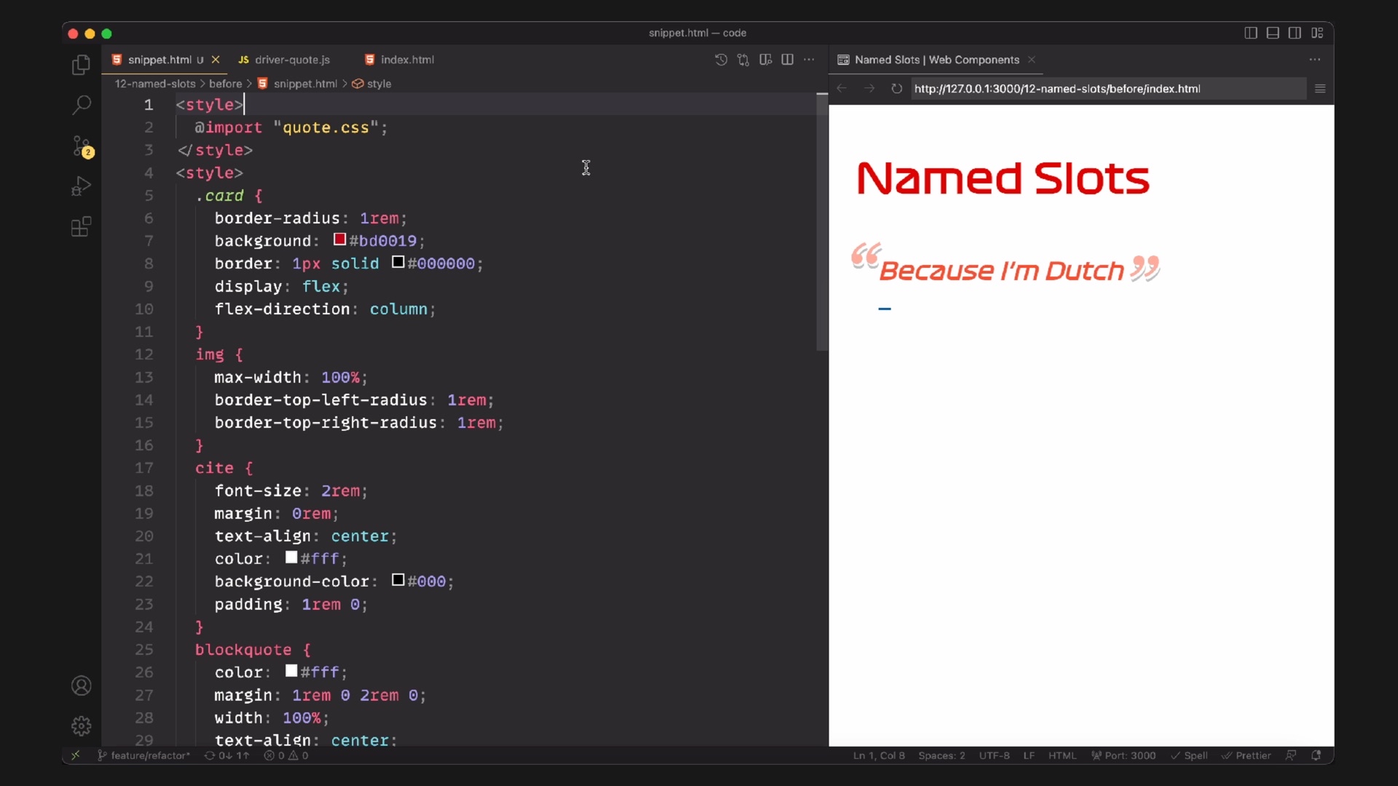The image size is (1398, 786).
Task: Click the #bd0019 red color swatch
Action: coord(339,239)
